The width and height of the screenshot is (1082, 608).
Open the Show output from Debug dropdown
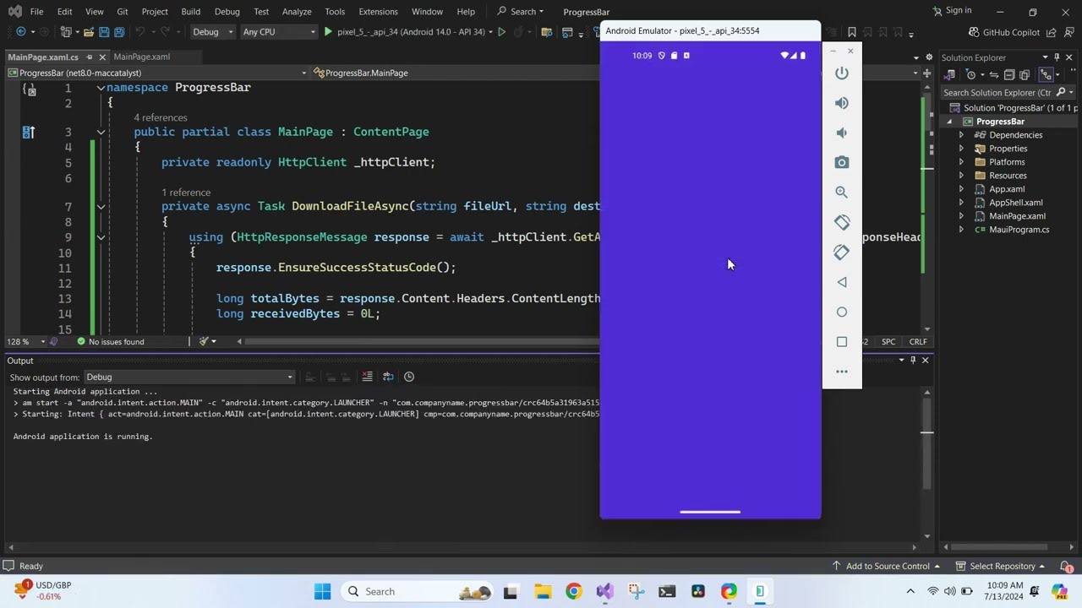tap(189, 377)
